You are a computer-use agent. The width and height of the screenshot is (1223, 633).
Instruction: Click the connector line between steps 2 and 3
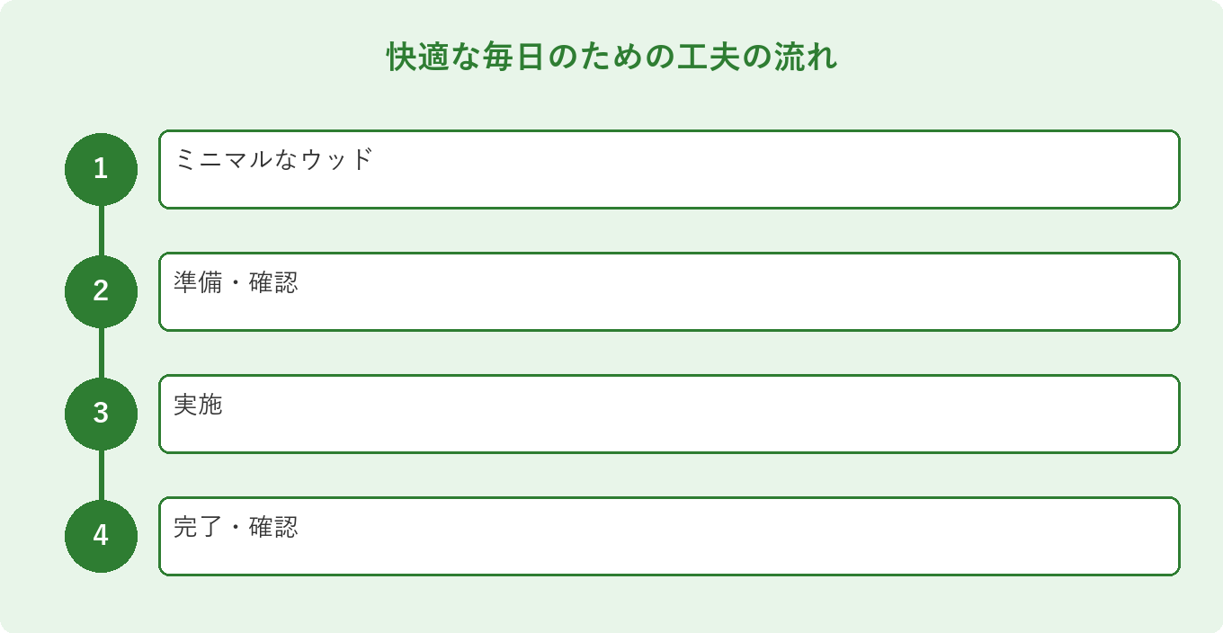point(101,352)
